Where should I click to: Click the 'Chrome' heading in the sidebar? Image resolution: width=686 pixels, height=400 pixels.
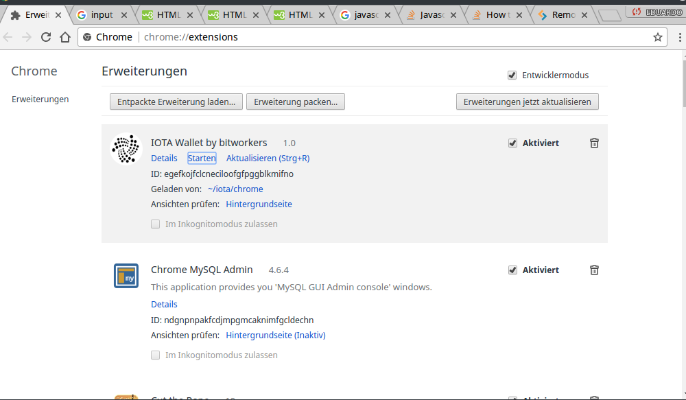(x=34, y=71)
